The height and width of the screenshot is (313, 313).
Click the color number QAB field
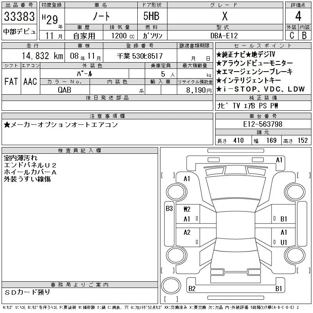click(x=65, y=90)
